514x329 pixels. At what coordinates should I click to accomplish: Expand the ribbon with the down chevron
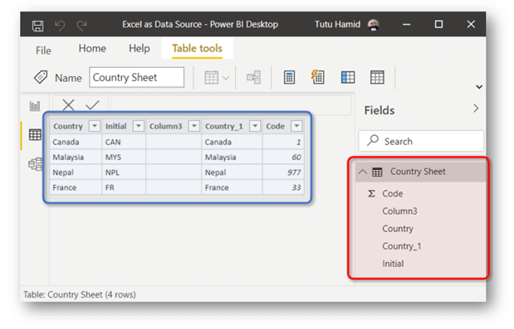click(x=479, y=87)
